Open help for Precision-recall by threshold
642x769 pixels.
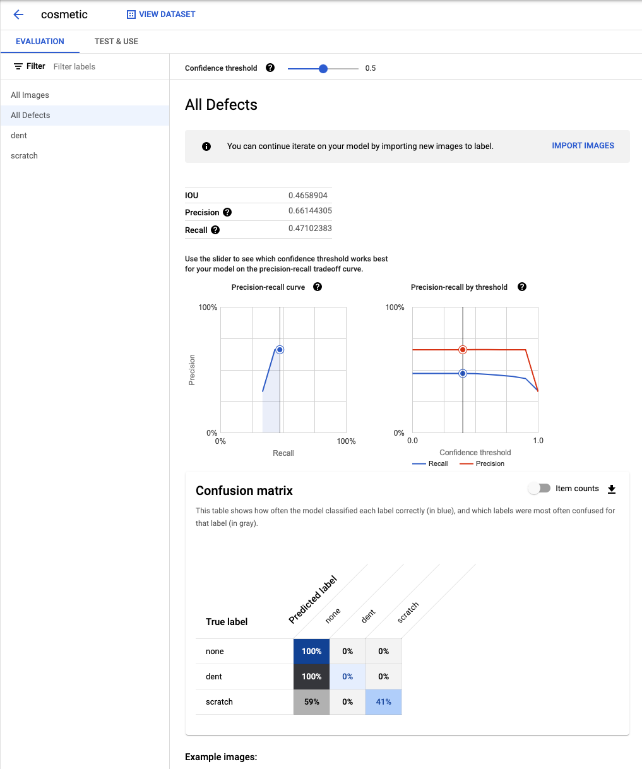[x=522, y=287]
